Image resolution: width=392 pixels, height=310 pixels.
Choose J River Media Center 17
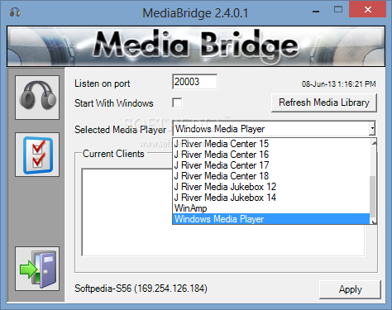coord(271,165)
